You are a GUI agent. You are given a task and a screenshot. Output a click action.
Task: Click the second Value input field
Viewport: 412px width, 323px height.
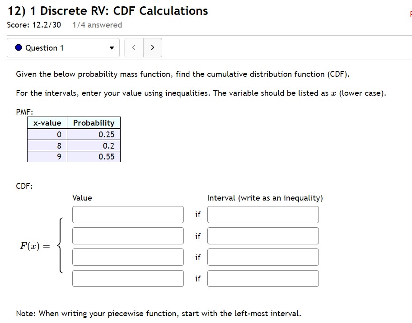pos(127,235)
